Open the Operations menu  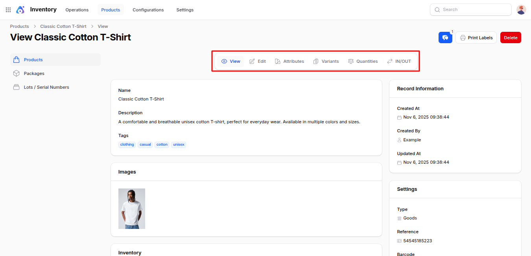coord(77,10)
